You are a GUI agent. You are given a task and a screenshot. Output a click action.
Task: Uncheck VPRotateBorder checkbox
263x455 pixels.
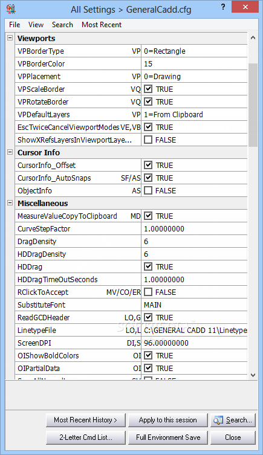148,102
